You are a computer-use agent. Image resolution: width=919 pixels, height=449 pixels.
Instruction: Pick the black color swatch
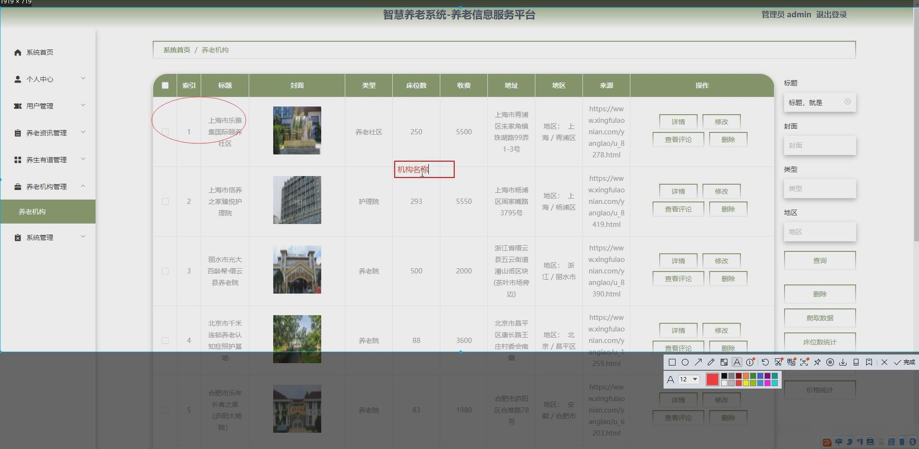(724, 376)
